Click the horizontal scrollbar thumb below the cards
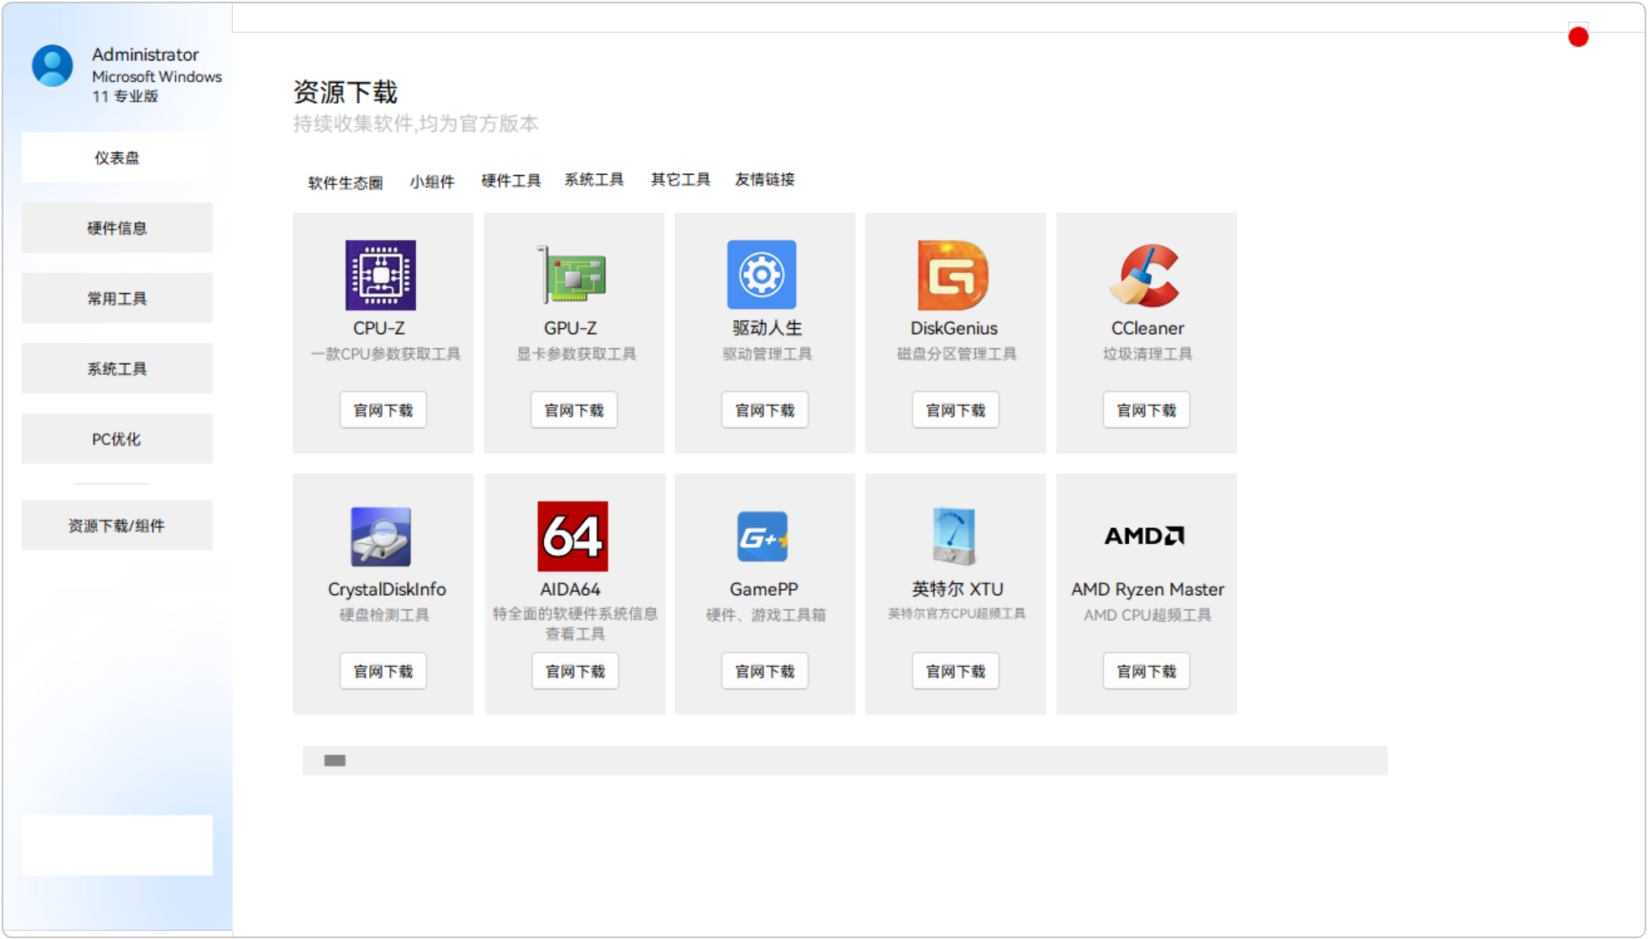 click(335, 761)
